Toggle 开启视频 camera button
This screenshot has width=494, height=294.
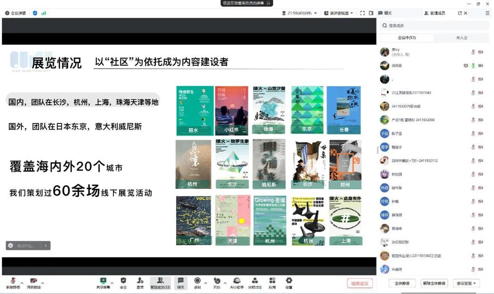33,281
